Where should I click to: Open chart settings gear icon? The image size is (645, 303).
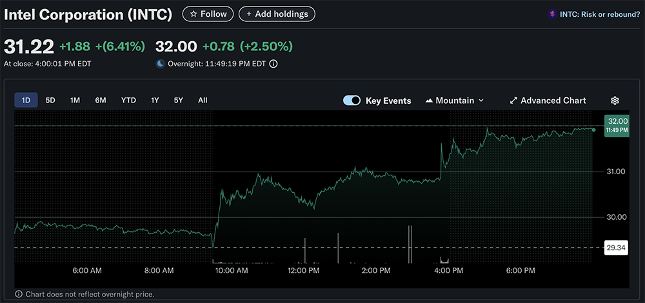615,101
